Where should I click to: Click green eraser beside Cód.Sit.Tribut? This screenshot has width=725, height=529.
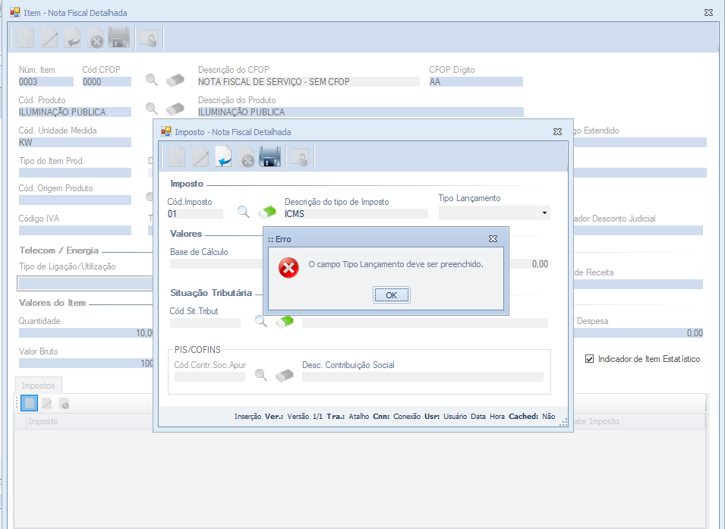pyautogui.click(x=284, y=322)
